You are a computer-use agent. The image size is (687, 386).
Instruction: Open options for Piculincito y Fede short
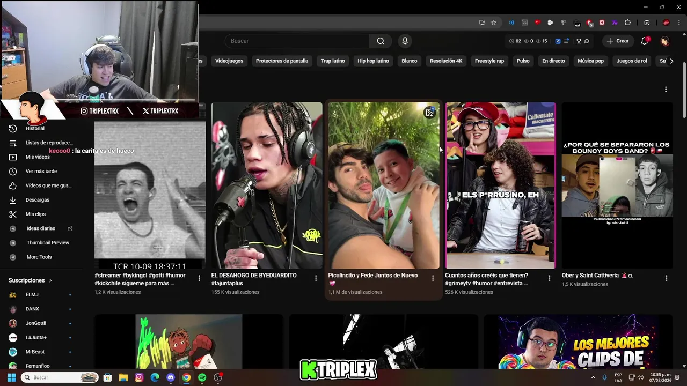click(x=433, y=278)
